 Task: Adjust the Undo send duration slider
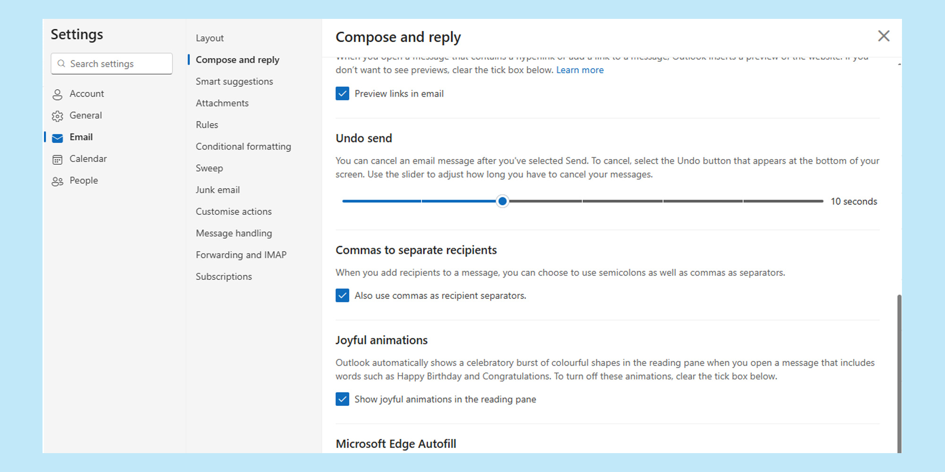coord(502,201)
